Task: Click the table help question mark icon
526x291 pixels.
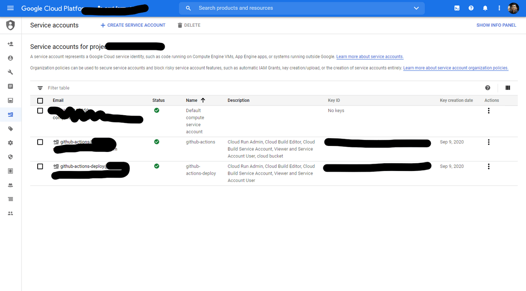Action: click(488, 88)
